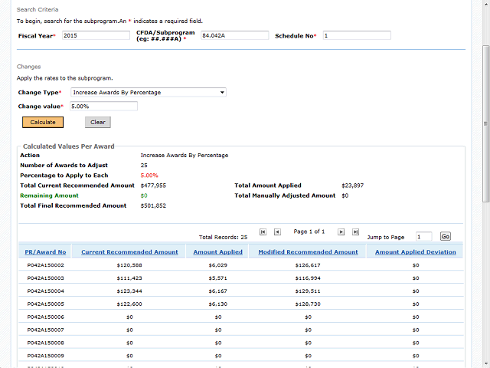Sort by PR/Award No column
The width and height of the screenshot is (490, 368).
(x=45, y=251)
